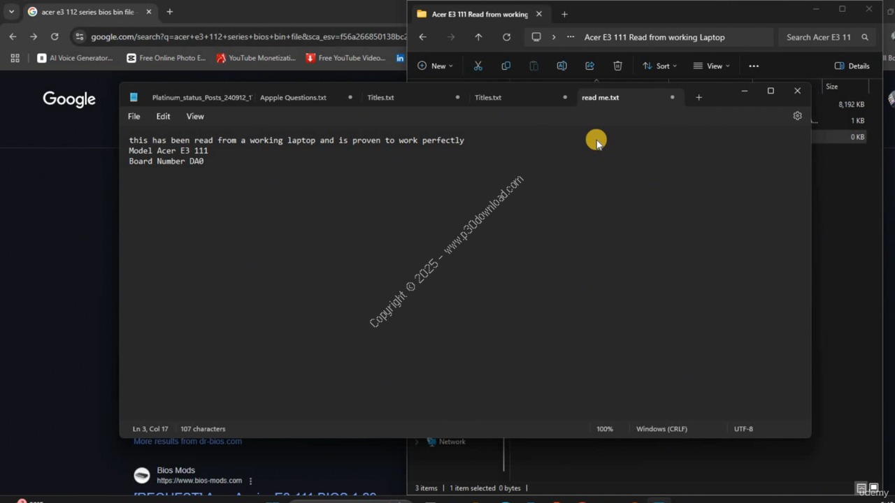Click Paste icon in File Explorer toolbar
This screenshot has height=503, width=895.
tap(534, 66)
